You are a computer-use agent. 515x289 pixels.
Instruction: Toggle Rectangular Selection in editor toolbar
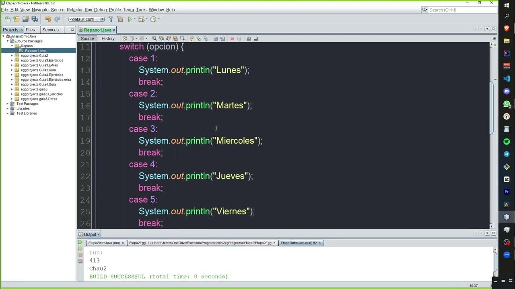(182, 39)
